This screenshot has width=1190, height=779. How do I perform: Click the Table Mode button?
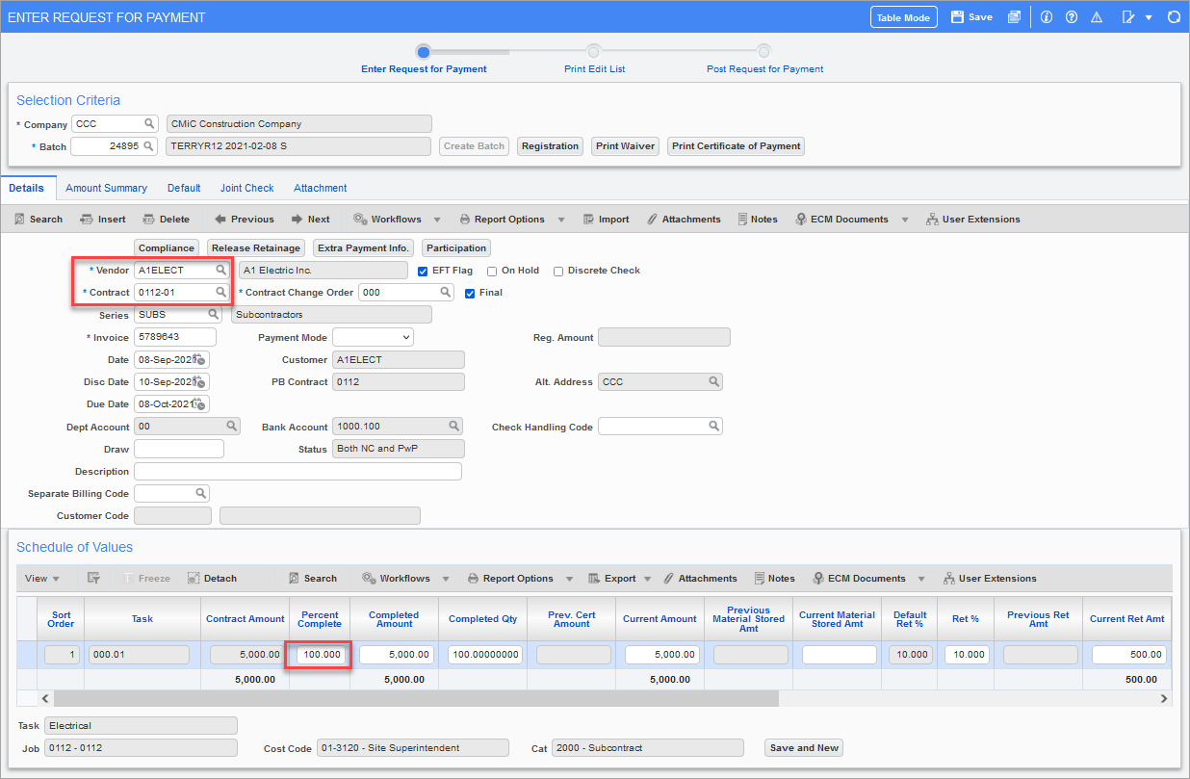point(903,17)
